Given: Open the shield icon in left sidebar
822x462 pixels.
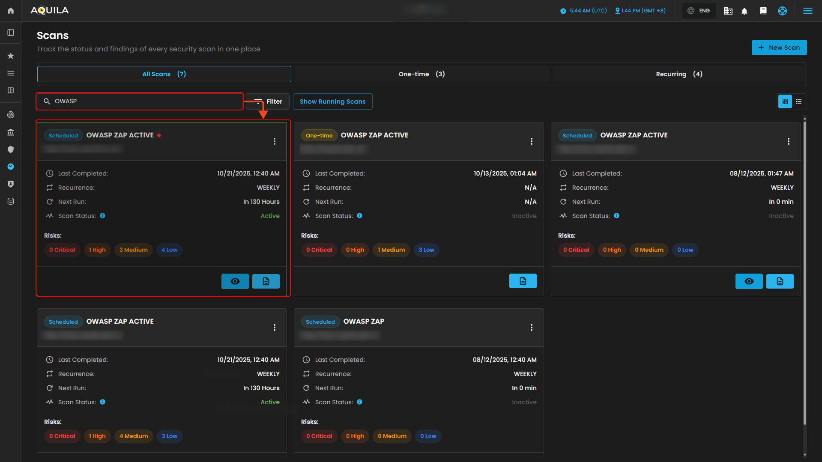Looking at the screenshot, I should (x=11, y=149).
